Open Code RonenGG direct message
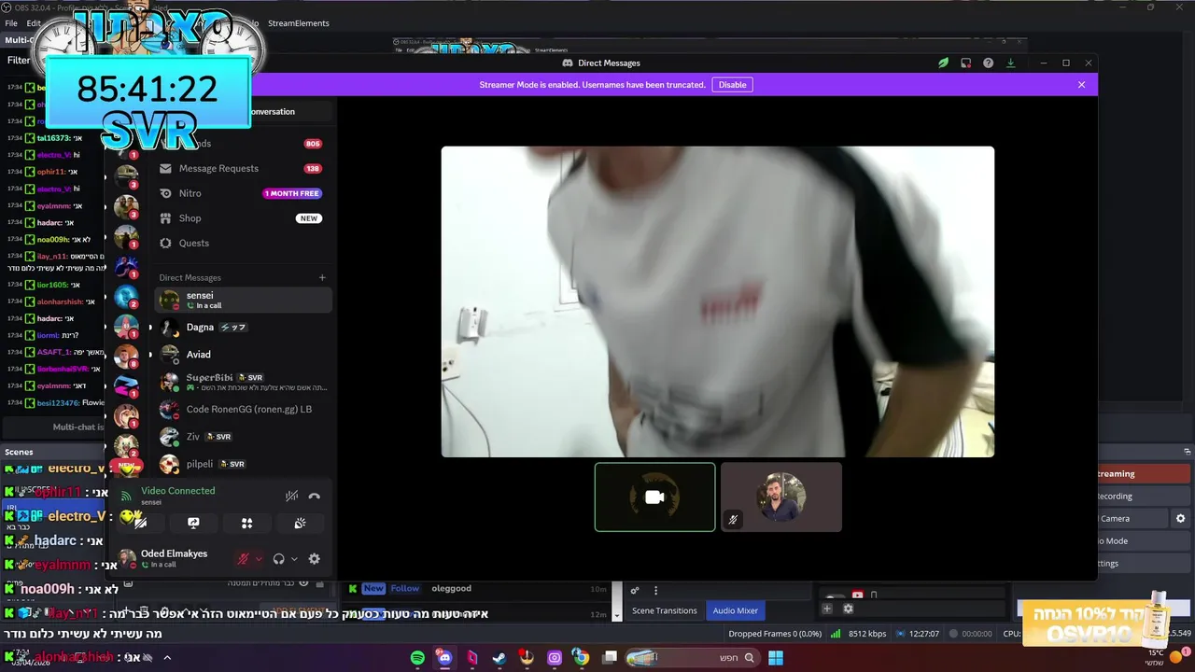 243,409
